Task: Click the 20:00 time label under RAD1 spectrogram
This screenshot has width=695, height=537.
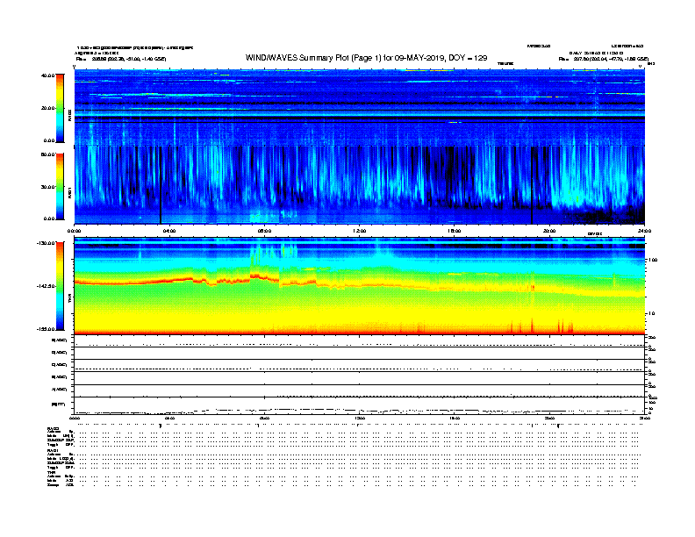Action: pos(549,231)
